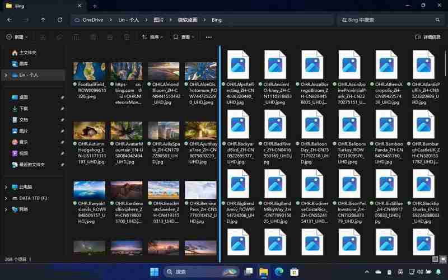The image size is (448, 280).
Task: Select the OHR.AthensAcropolis file icon
Action: coord(386,64)
